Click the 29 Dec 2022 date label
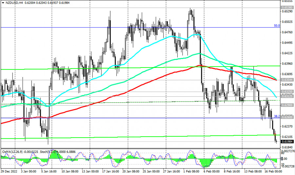Screen dimensions: 295x175 (x=9, y=171)
